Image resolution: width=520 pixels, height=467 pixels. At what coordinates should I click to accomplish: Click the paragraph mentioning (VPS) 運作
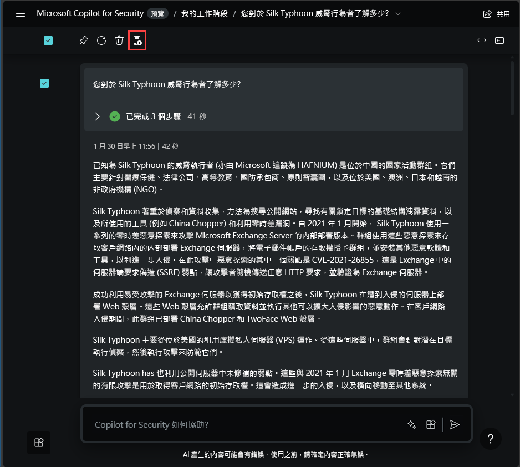point(272,346)
